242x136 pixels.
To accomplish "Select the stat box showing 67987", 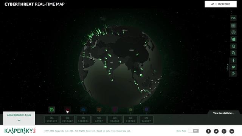I will [x=99, y=119].
